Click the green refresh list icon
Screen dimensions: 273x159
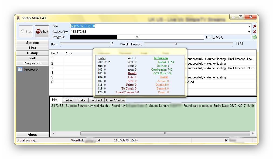tap(255, 37)
